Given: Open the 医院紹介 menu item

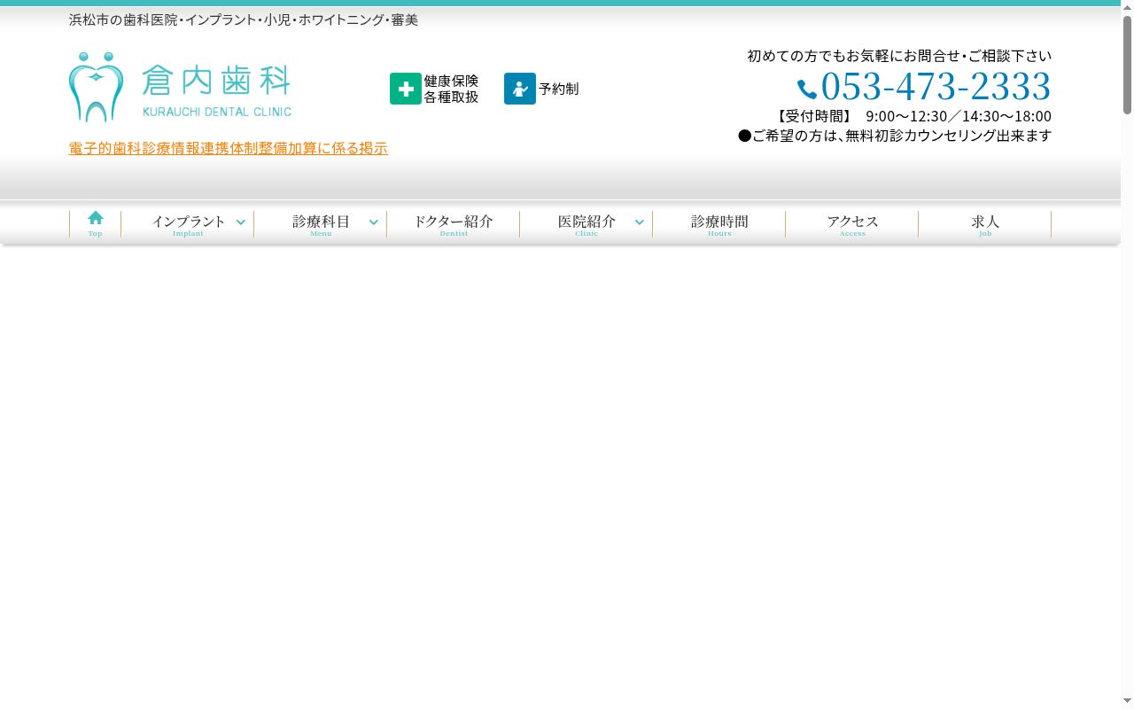Looking at the screenshot, I should coord(586,223).
